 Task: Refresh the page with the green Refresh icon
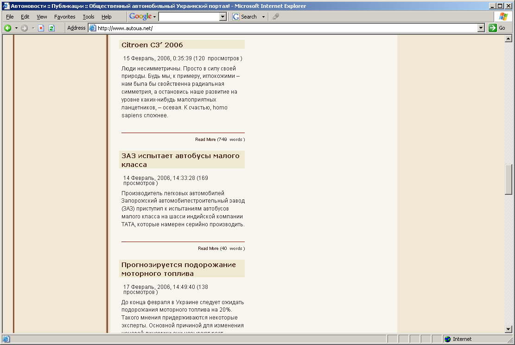pyautogui.click(x=51, y=28)
